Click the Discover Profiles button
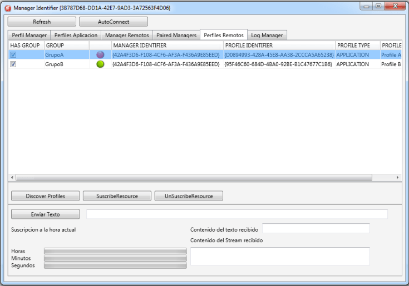Image resolution: width=409 pixels, height=286 pixels. (45, 195)
